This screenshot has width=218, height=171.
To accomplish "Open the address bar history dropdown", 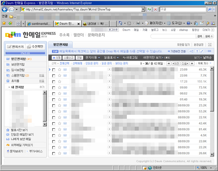I will point(143,9).
